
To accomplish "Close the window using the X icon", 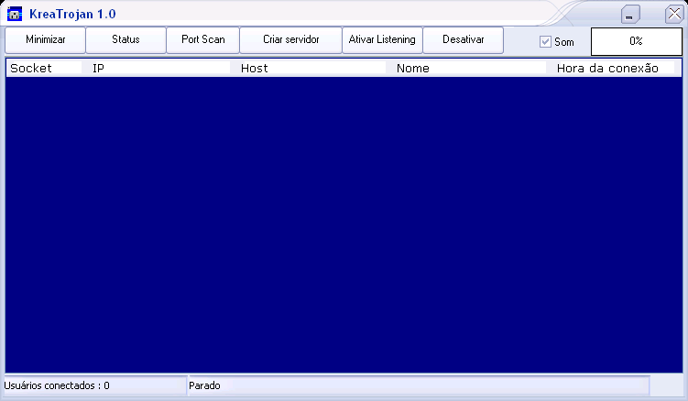I will point(673,14).
